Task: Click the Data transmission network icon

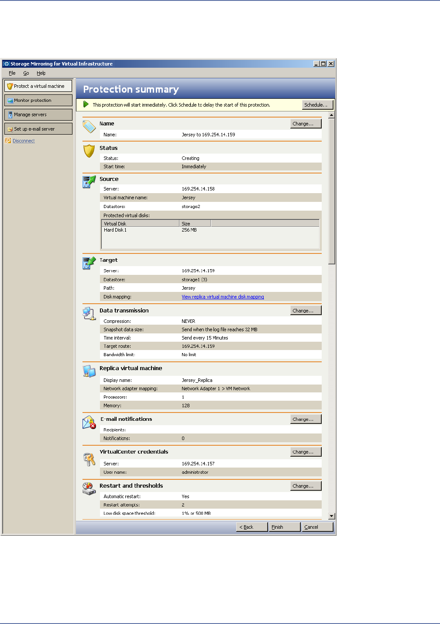Action: coord(89,313)
